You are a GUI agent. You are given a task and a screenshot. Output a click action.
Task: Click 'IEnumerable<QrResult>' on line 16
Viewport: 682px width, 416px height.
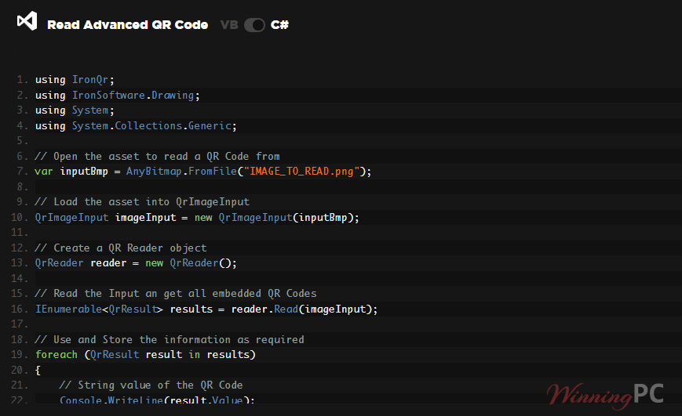[99, 309]
